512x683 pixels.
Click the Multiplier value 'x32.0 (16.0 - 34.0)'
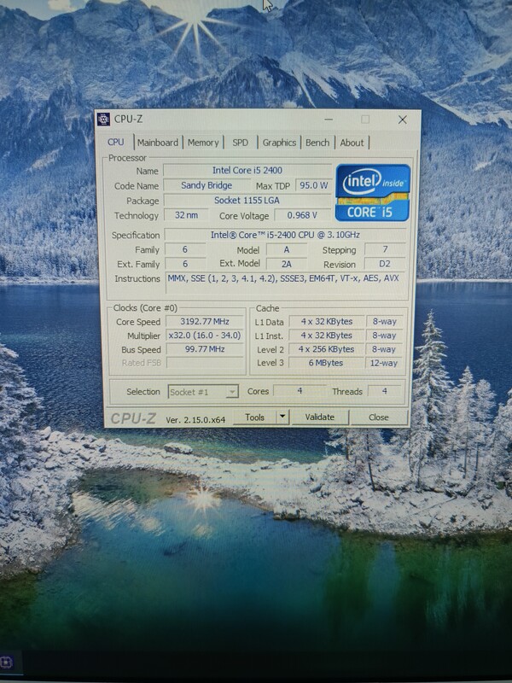click(x=205, y=336)
